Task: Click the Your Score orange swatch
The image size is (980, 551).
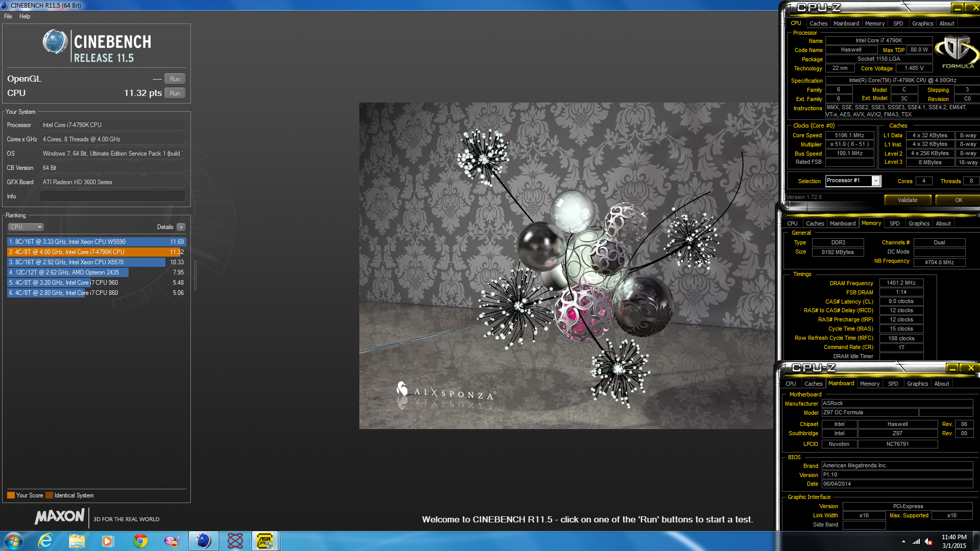Action: coord(11,495)
